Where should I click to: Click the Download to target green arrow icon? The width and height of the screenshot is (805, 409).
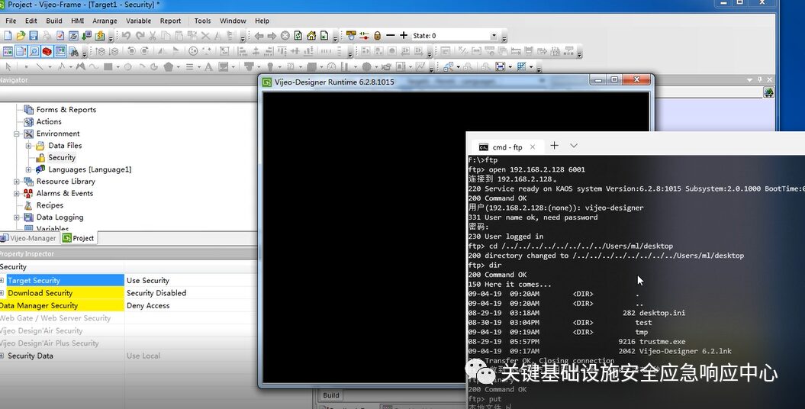click(87, 35)
